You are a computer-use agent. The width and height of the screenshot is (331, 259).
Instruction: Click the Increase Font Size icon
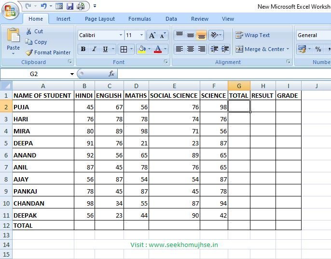click(x=152, y=36)
